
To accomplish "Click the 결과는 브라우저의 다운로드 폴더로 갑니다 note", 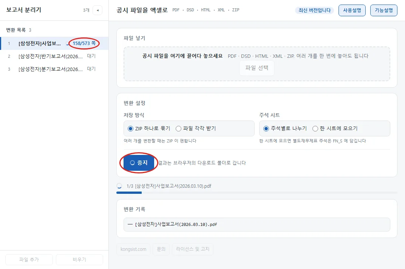I will click(x=202, y=163).
